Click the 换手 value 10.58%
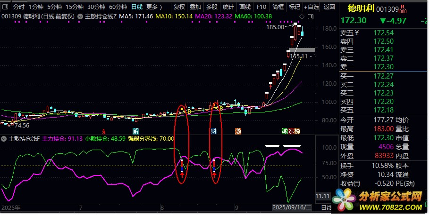The image size is (430, 215). click(382, 166)
